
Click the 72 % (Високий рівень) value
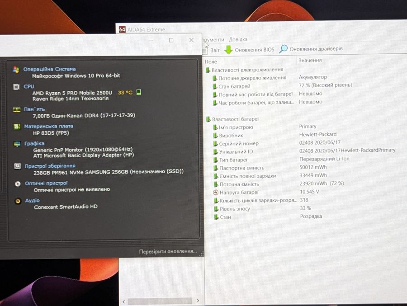pos(326,85)
